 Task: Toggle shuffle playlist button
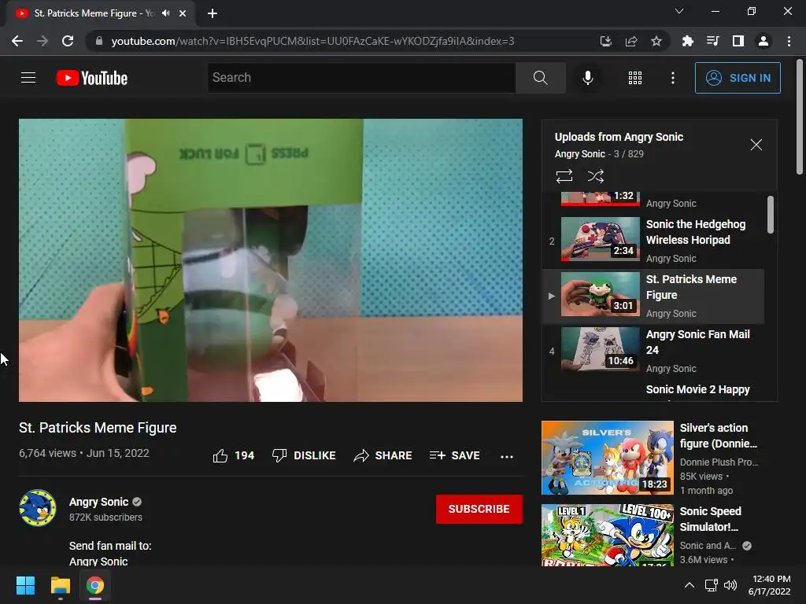595,176
